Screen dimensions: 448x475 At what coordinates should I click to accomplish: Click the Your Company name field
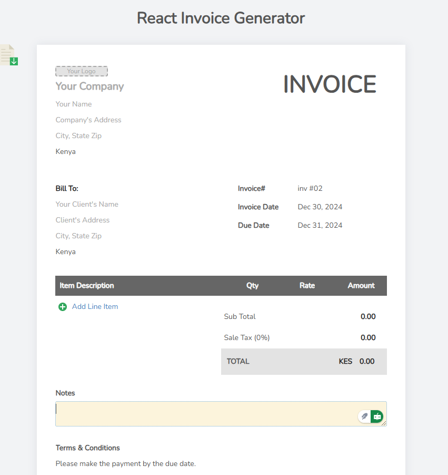[x=90, y=86]
